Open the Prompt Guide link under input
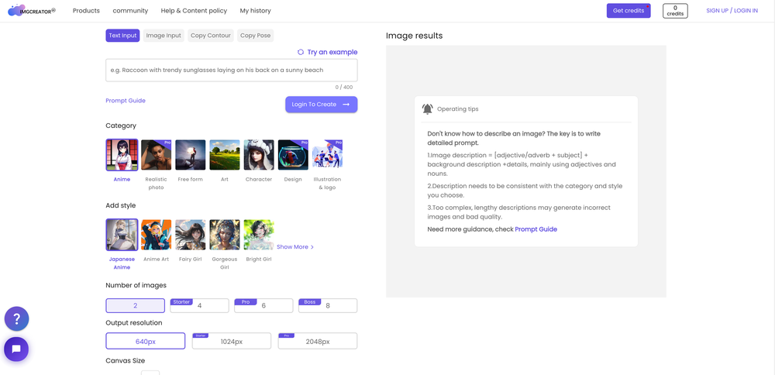This screenshot has width=775, height=375. [x=126, y=100]
